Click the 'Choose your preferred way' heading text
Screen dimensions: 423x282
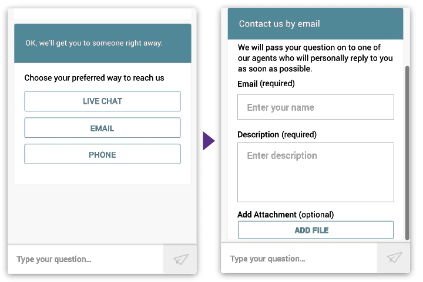click(x=94, y=78)
